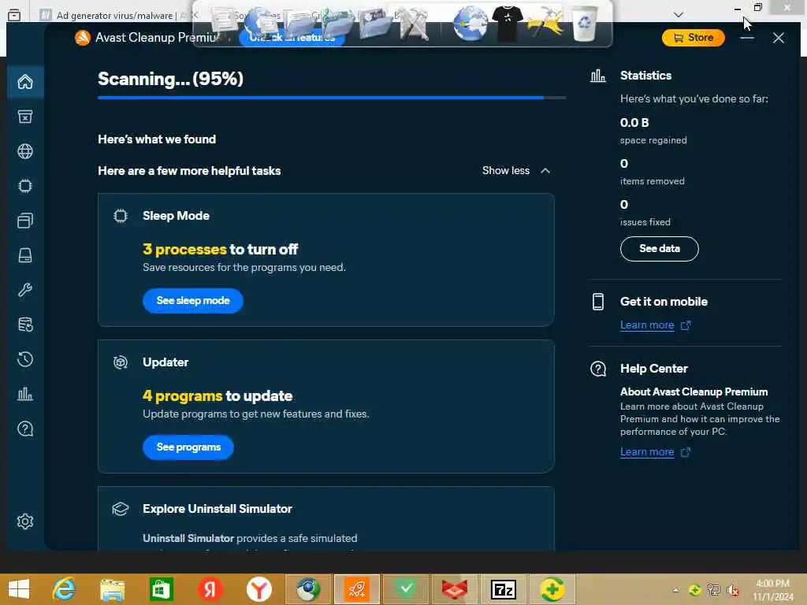Click the See sleep mode button
Screen dimensions: 807x605
coord(192,301)
